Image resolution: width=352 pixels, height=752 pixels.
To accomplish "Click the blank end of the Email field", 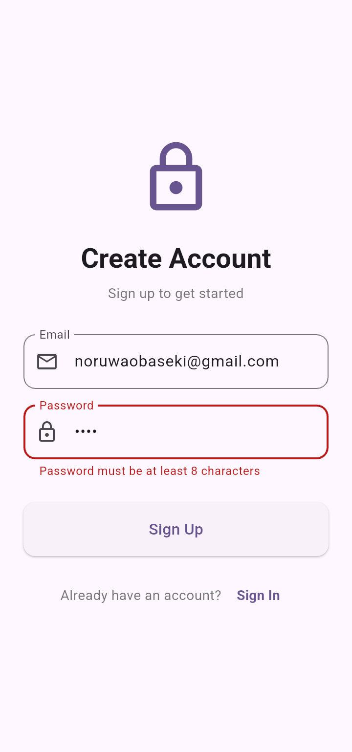I will [303, 362].
